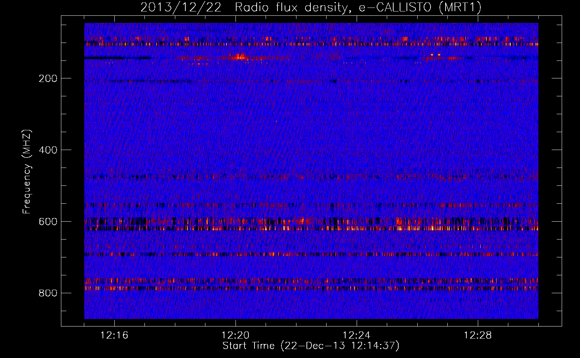Click the 12:16 time tick label
Screen dimensions: 580x358
coord(114,335)
